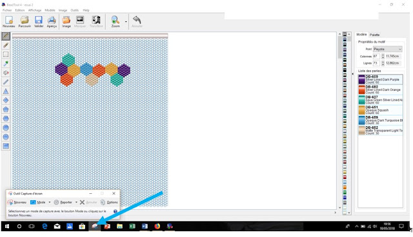413x237 pixels.
Task: Open the Mode dropdown arrow in Outil Capture
Action: (50, 202)
